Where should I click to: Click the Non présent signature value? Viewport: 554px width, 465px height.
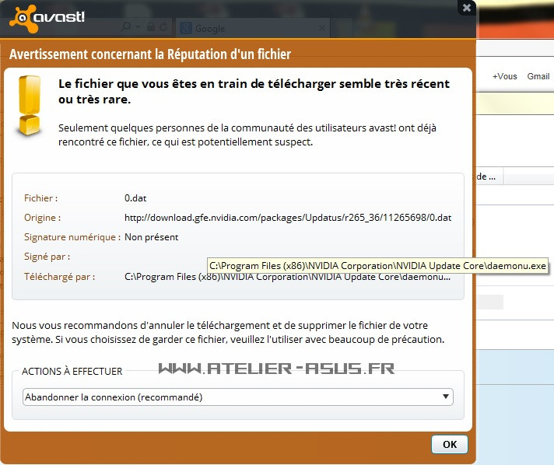pos(151,237)
